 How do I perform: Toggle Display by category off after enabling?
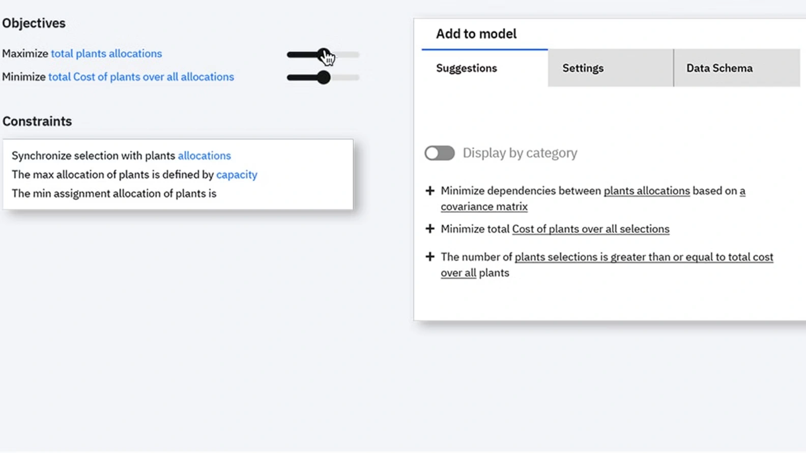(439, 153)
